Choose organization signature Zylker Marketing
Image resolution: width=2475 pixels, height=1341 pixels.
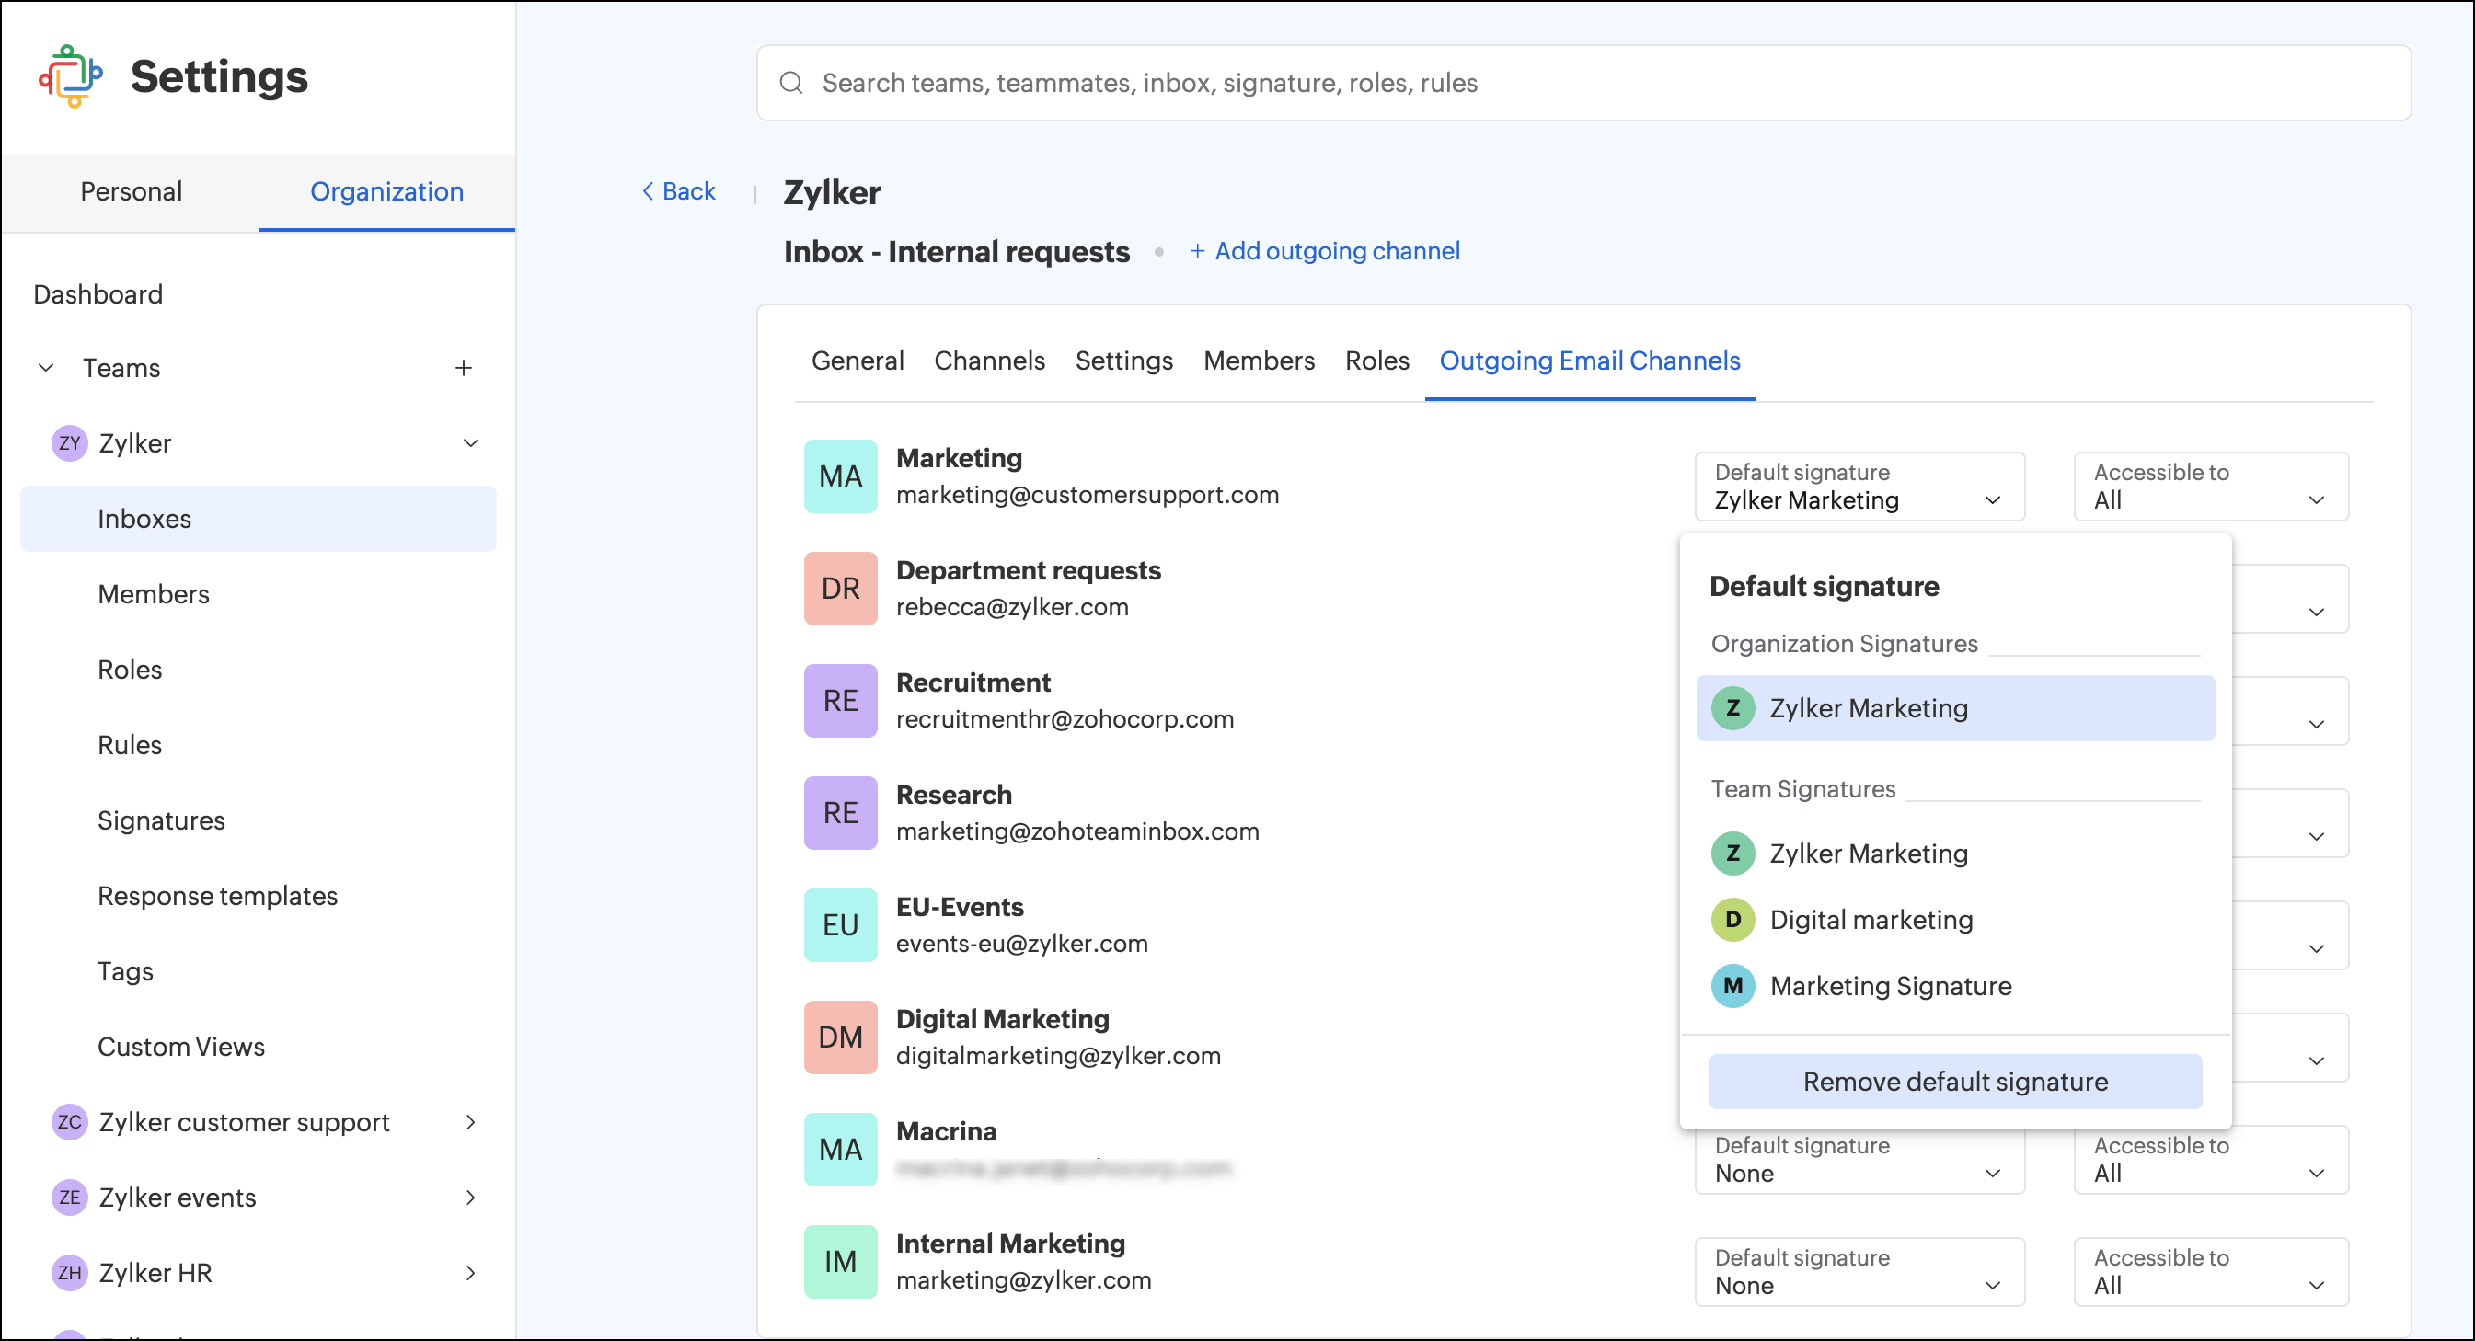click(x=1955, y=708)
